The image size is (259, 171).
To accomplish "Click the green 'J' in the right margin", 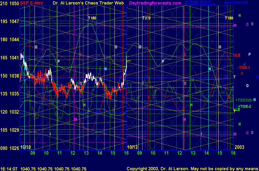I will click(244, 64).
